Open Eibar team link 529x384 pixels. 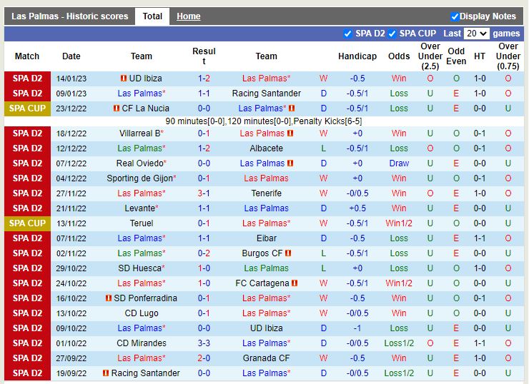[x=266, y=238]
